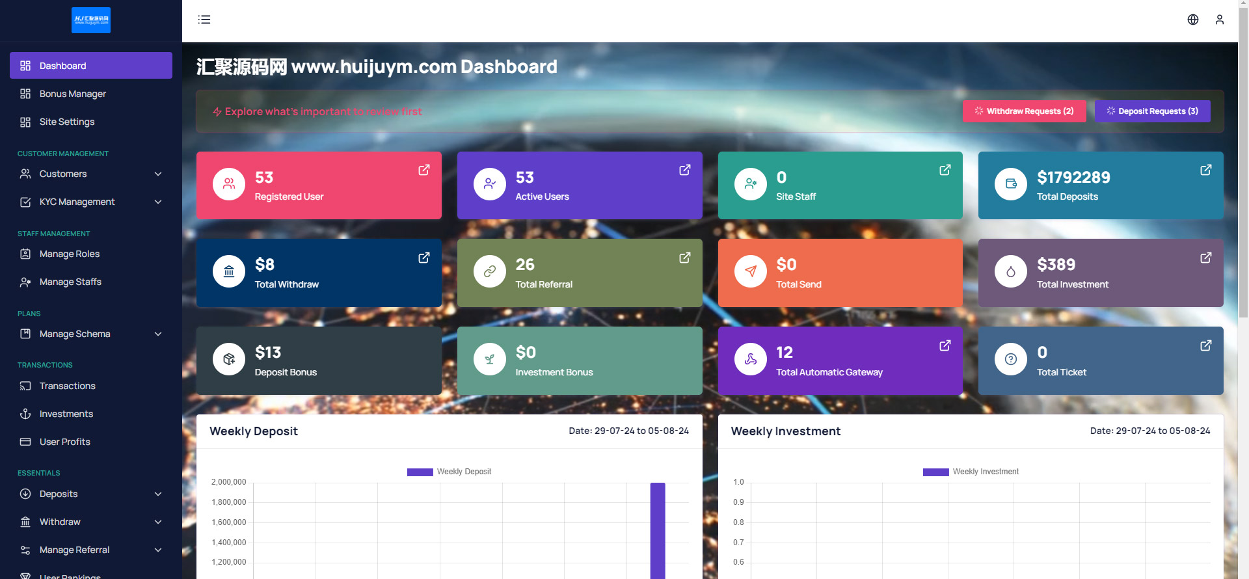
Task: Open external link on Total Automatic Gateway card
Action: pyautogui.click(x=945, y=345)
